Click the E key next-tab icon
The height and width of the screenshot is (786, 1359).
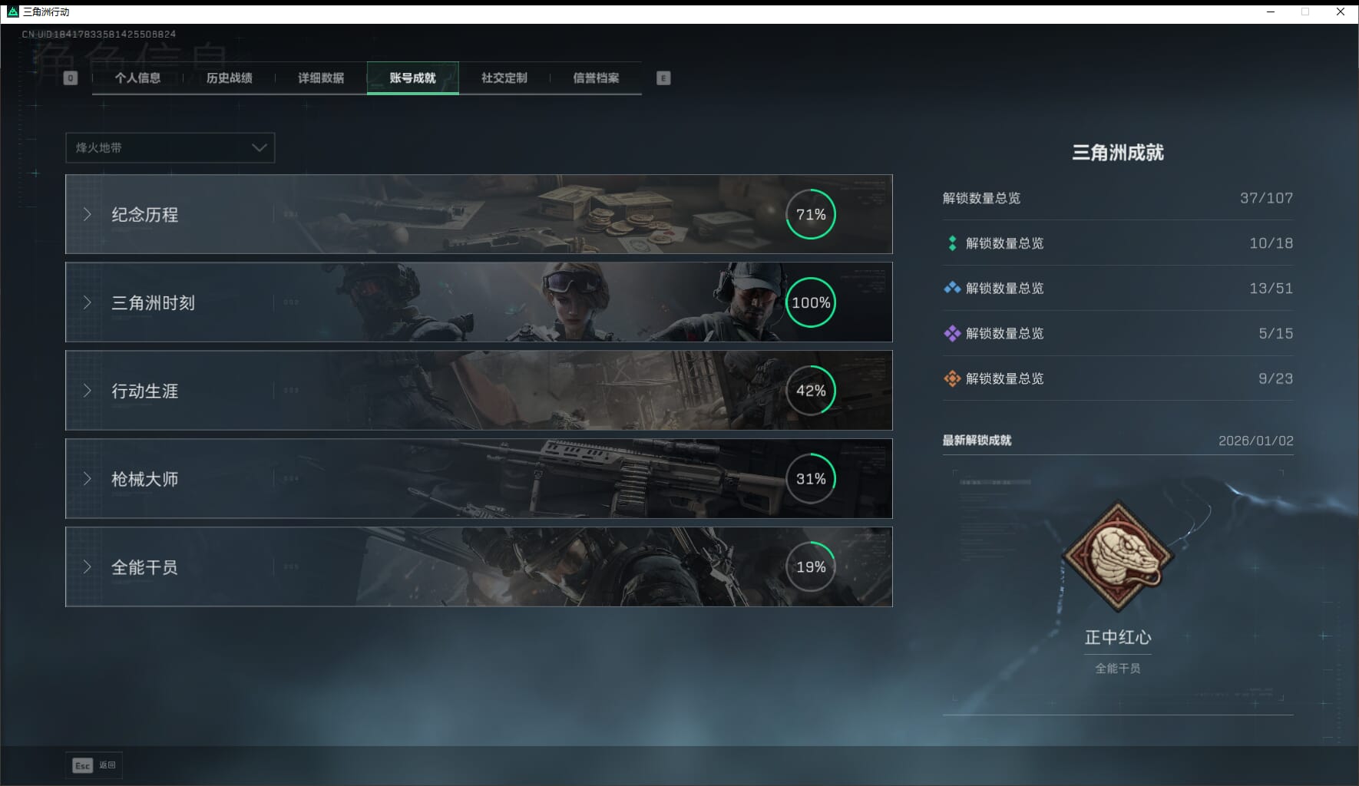tap(663, 78)
